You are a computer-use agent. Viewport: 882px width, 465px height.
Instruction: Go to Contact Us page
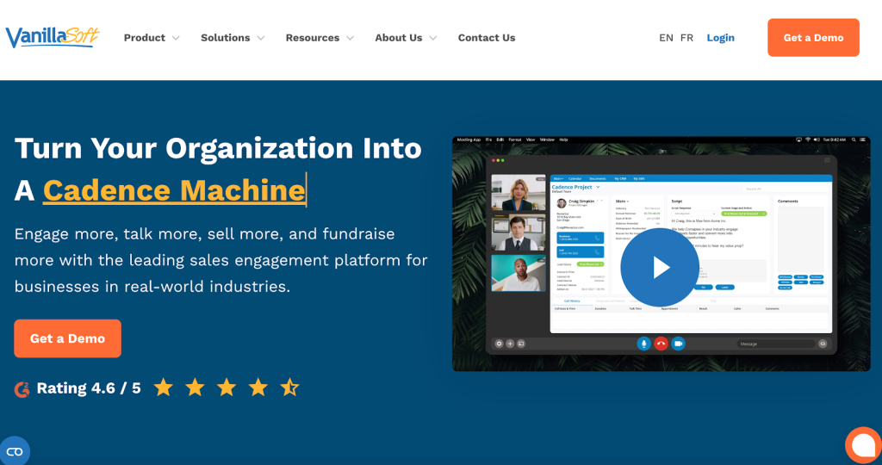pos(487,38)
